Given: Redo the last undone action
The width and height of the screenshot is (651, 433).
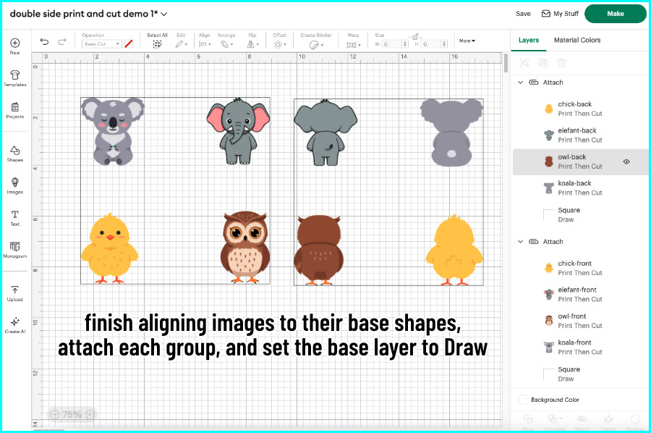Looking at the screenshot, I should (62, 41).
